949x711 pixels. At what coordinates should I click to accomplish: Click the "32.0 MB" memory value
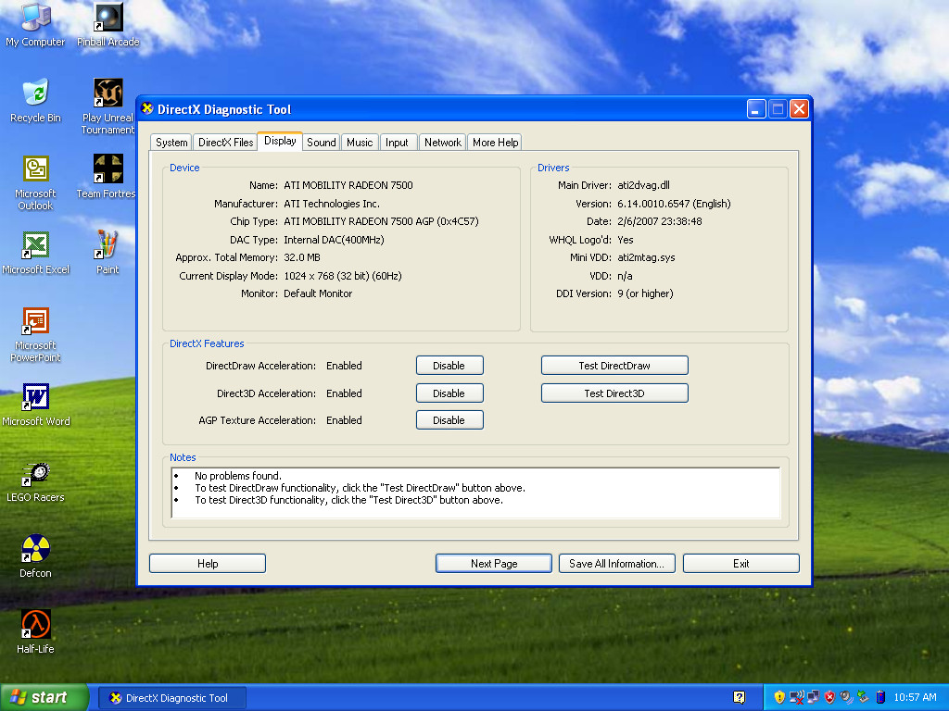(302, 257)
